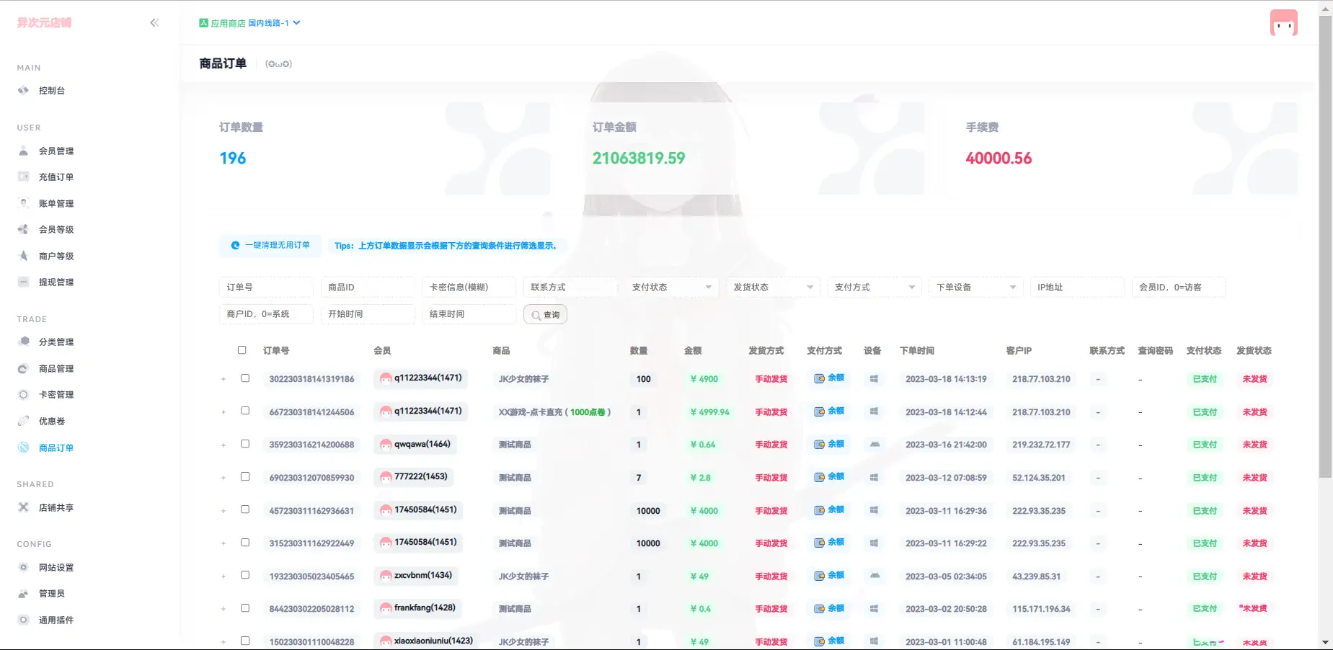Click the 分类管理 sidebar icon
Screen dimensions: 1333x650
point(23,342)
